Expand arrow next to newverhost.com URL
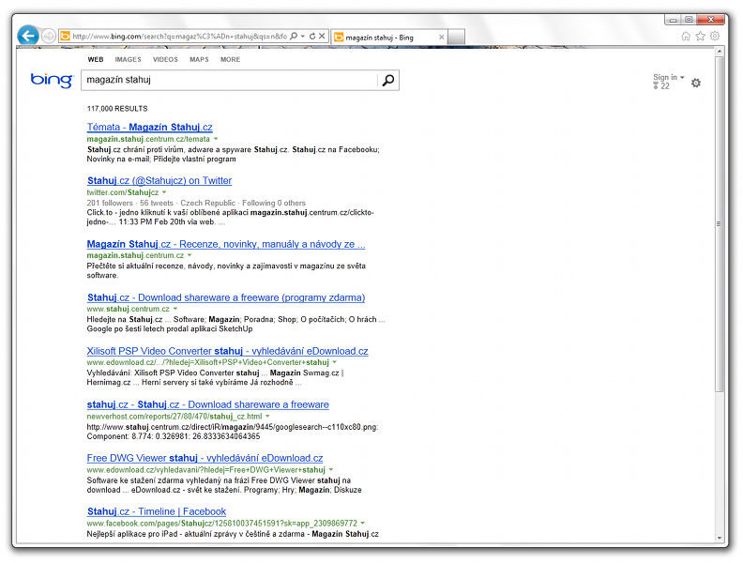 click(267, 416)
